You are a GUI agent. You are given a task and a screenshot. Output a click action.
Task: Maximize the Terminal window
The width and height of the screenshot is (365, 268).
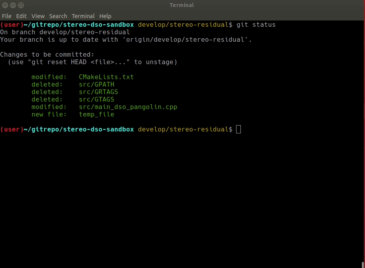click(x=21, y=5)
